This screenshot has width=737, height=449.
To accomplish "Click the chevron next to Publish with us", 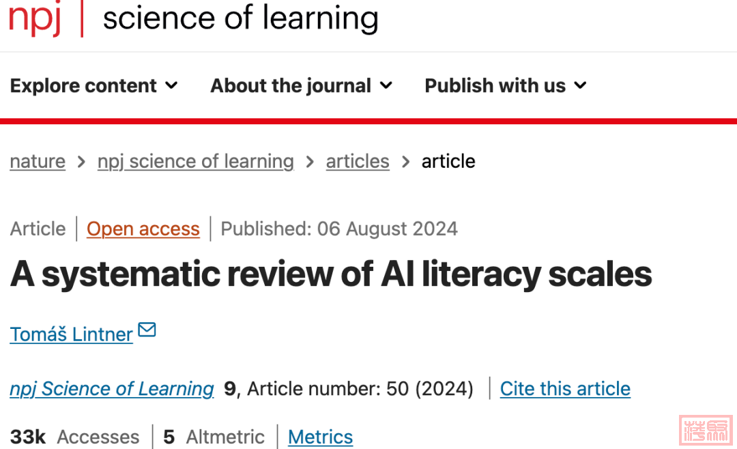I will [580, 85].
